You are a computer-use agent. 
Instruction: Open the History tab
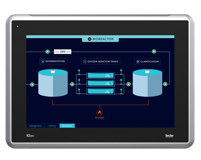pos(52,126)
